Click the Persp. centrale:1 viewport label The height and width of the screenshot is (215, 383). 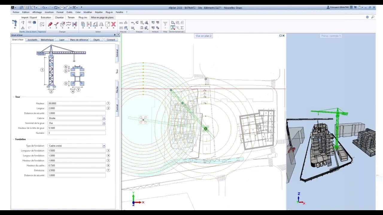click(331, 36)
